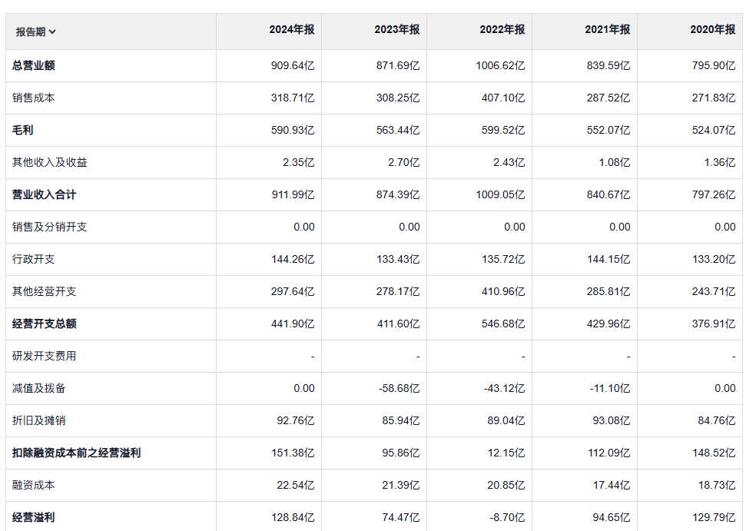Click the 2020年报 column header
The image size is (746, 531).
(x=712, y=30)
